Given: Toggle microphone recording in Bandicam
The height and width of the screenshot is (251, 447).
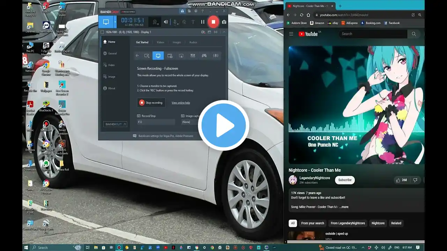Looking at the screenshot, I should [x=175, y=22].
